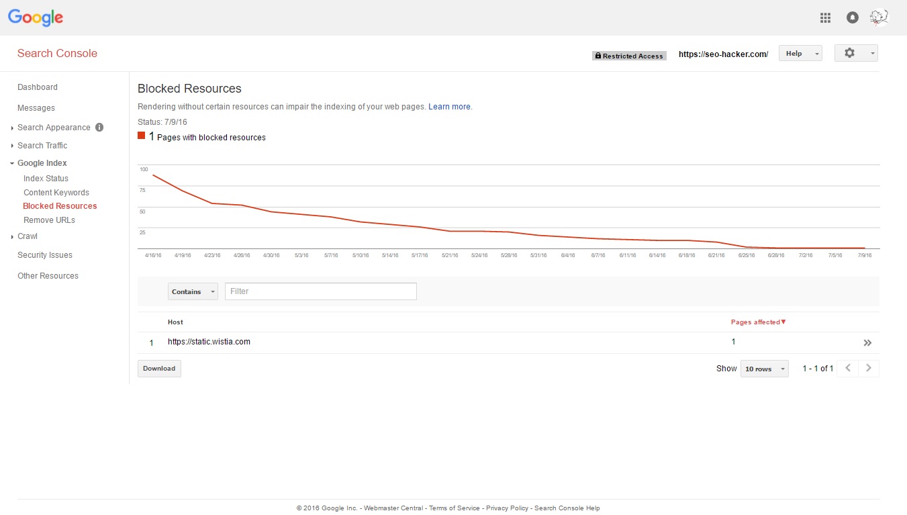Open the Contains filter dropdown
Screen dimensions: 907x515
(193, 291)
